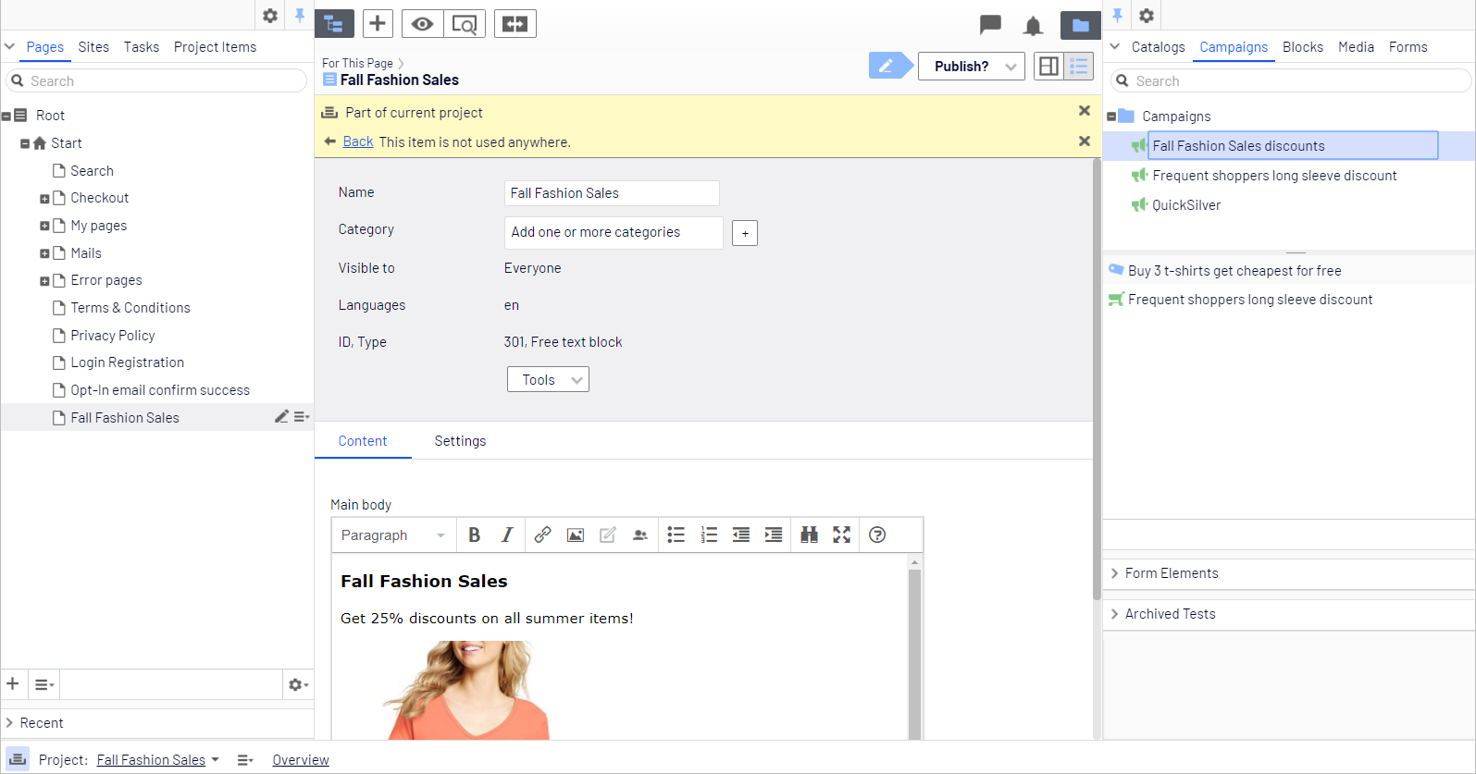This screenshot has width=1476, height=774.
Task: Open the Blocks tab
Action: click(x=1302, y=47)
